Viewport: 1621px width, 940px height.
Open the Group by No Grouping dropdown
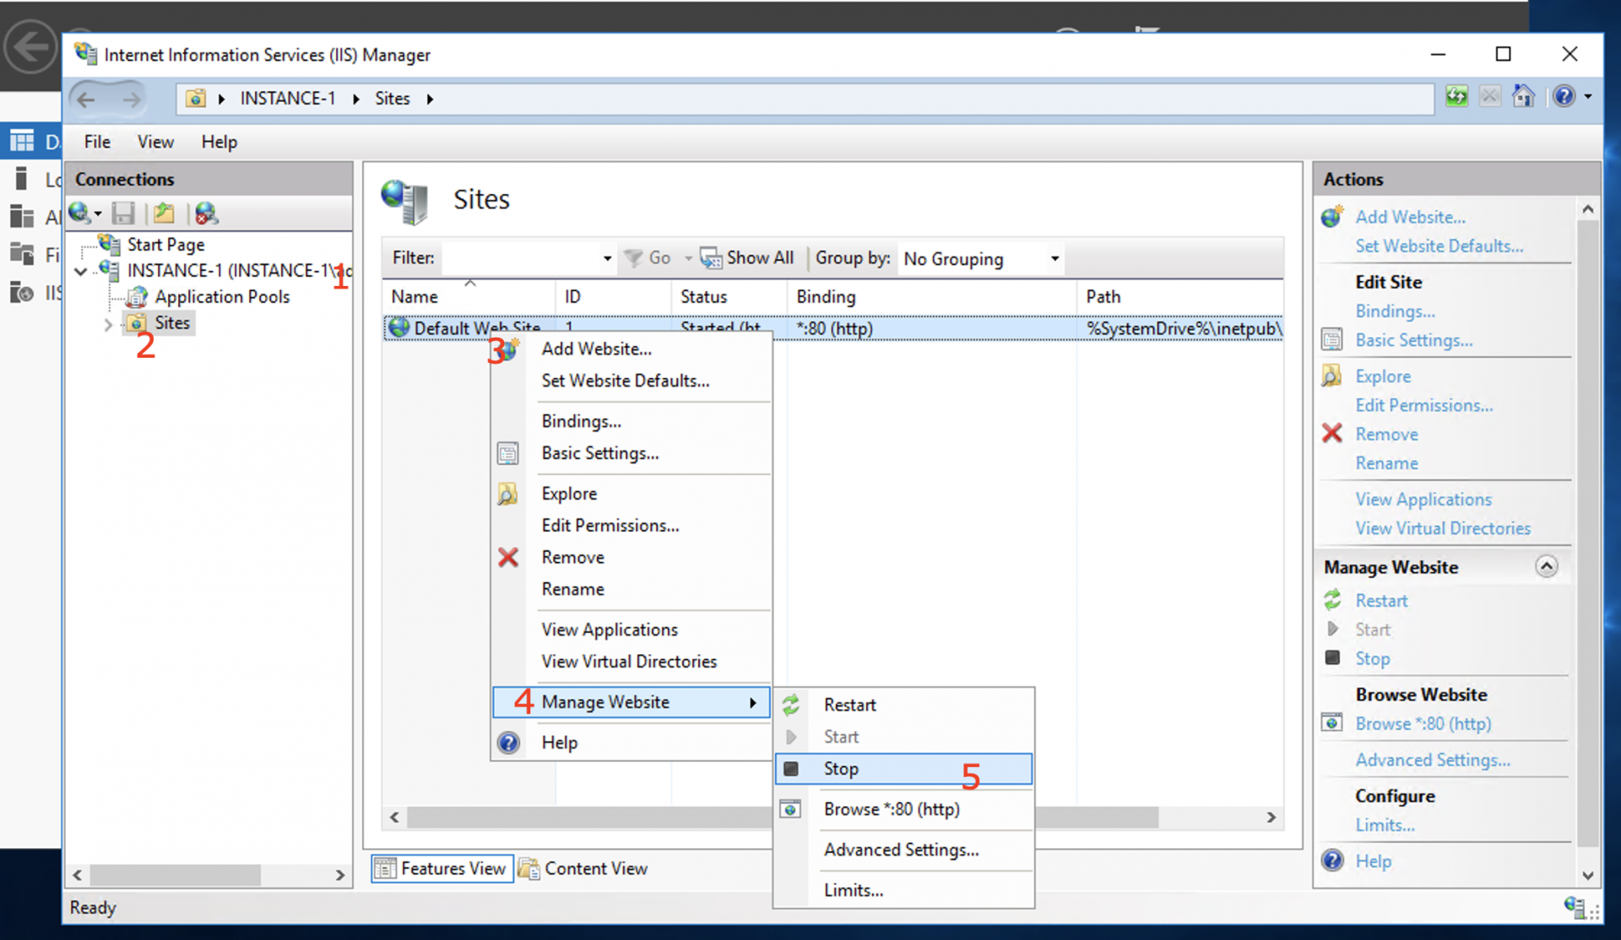click(x=980, y=258)
